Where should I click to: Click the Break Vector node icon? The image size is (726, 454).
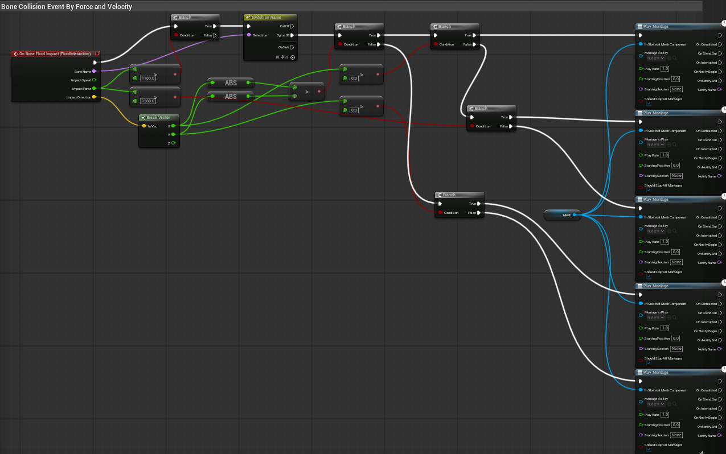point(143,118)
